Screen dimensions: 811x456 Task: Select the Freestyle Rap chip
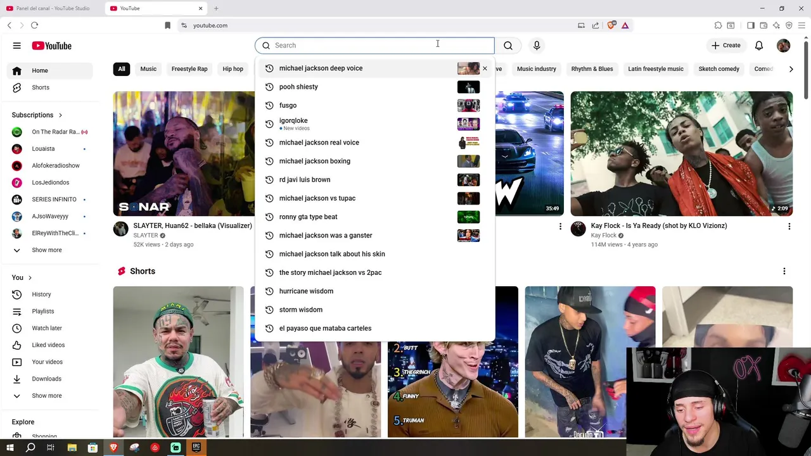coord(189,69)
